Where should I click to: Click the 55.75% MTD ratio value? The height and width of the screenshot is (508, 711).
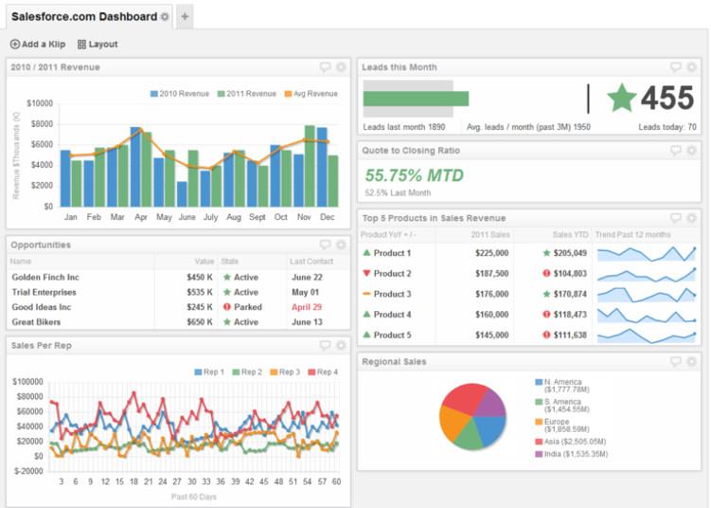(414, 175)
